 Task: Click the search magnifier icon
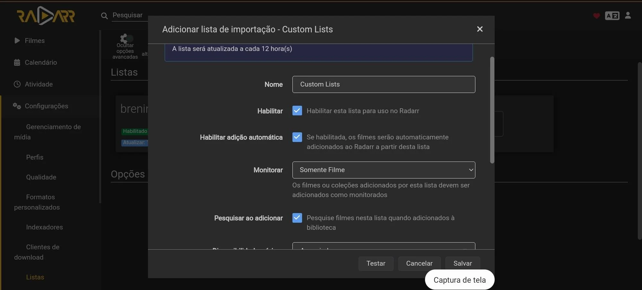[x=104, y=16]
